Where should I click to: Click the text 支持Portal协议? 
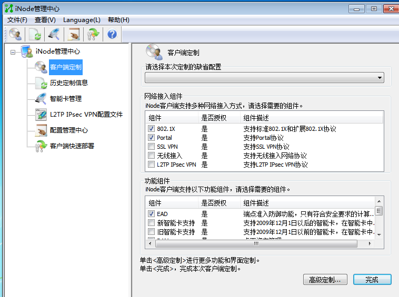pyautogui.click(x=263, y=138)
